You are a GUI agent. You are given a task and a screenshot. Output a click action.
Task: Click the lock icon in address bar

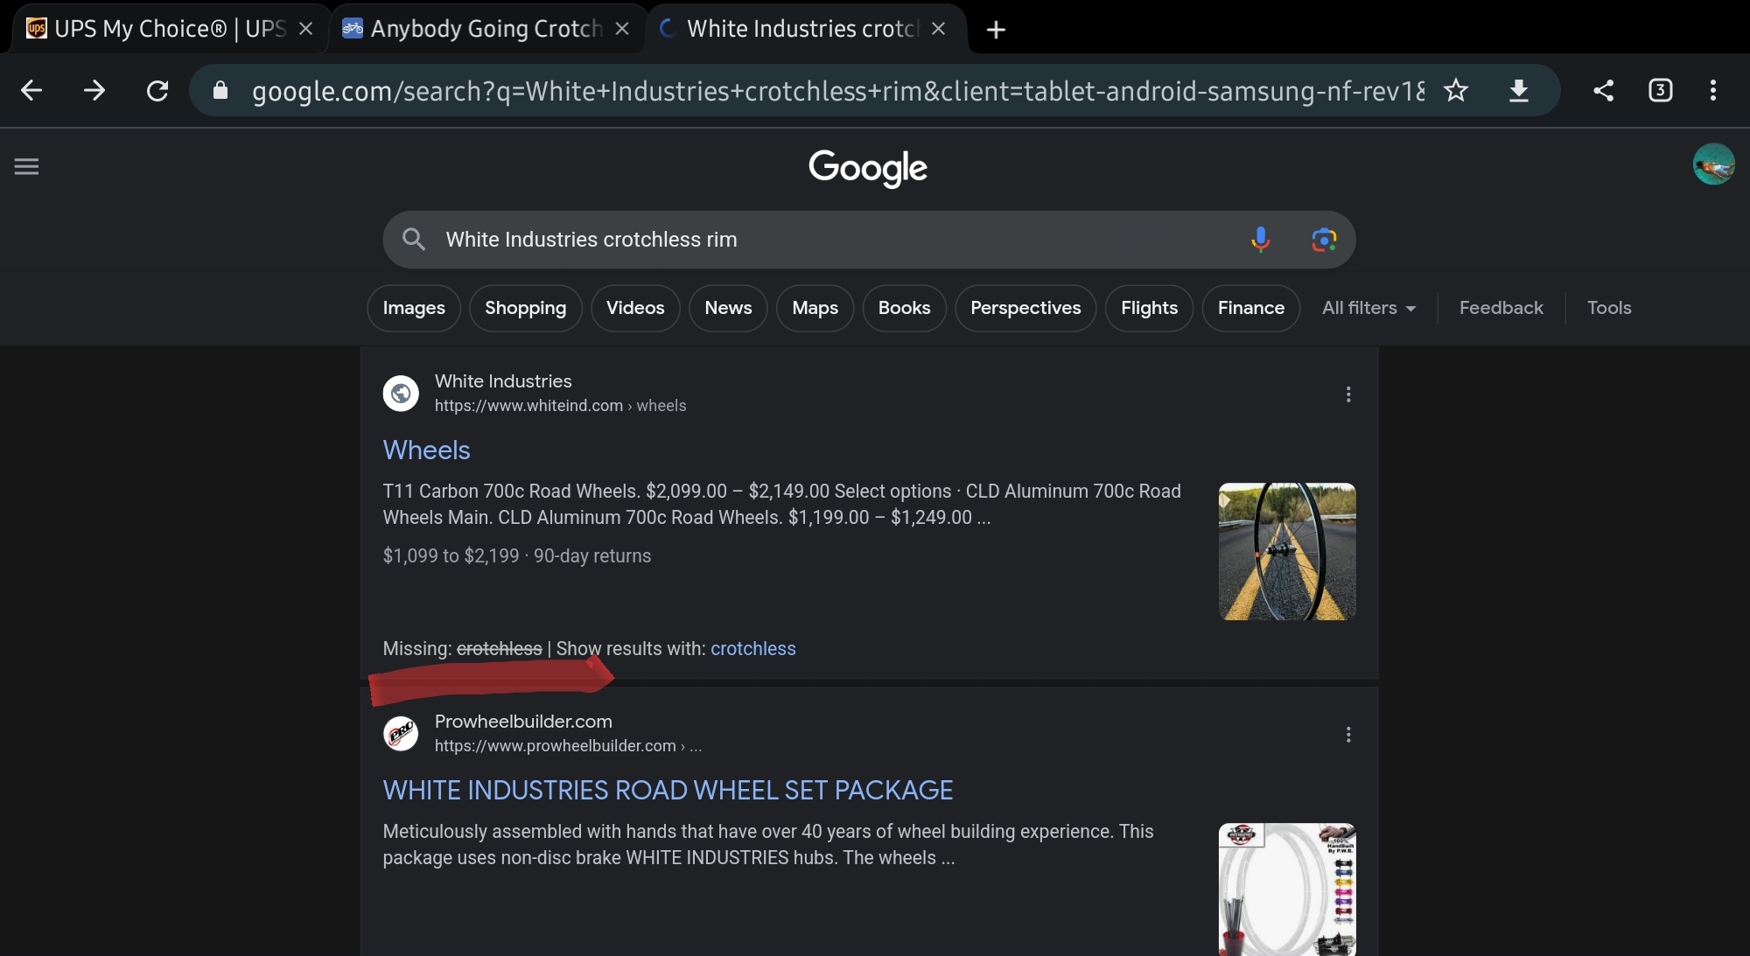coord(220,90)
